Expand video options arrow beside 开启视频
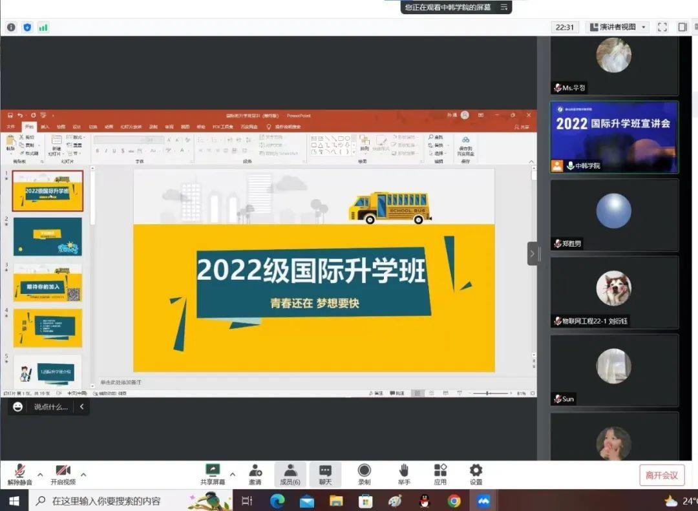 tap(83, 474)
